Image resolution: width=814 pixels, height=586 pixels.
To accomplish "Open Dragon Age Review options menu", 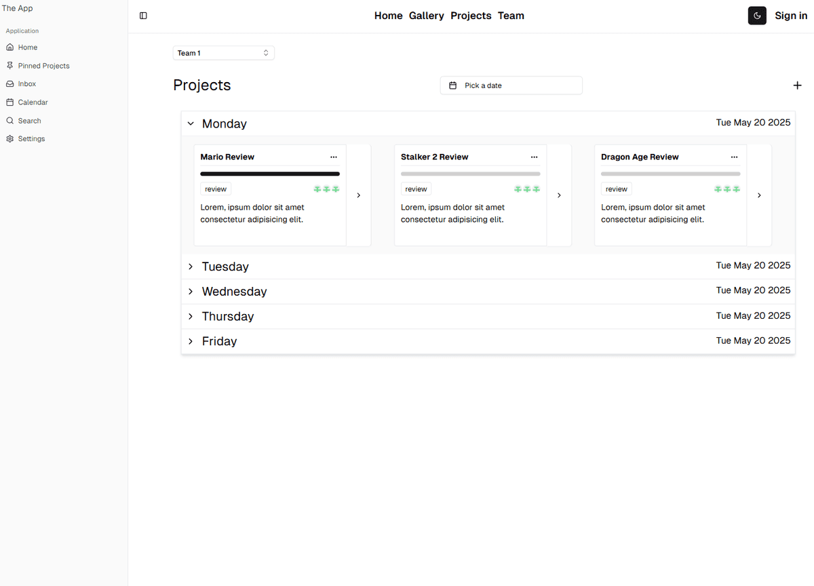I will click(734, 157).
